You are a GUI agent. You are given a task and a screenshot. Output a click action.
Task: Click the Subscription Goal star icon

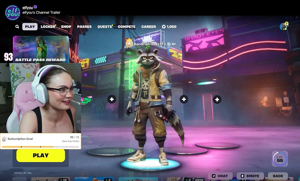pyautogui.click(x=4, y=139)
